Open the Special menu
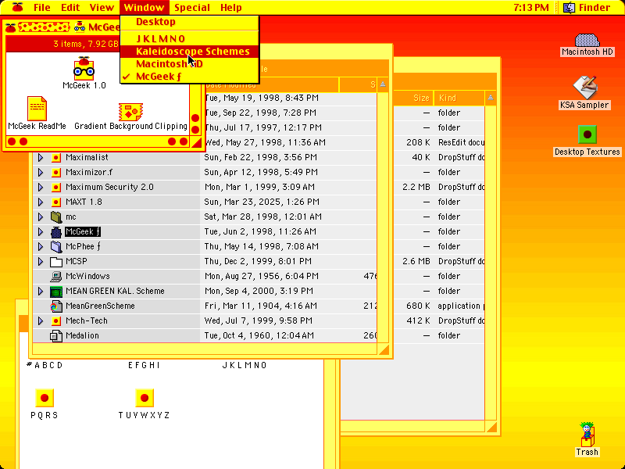 192,8
